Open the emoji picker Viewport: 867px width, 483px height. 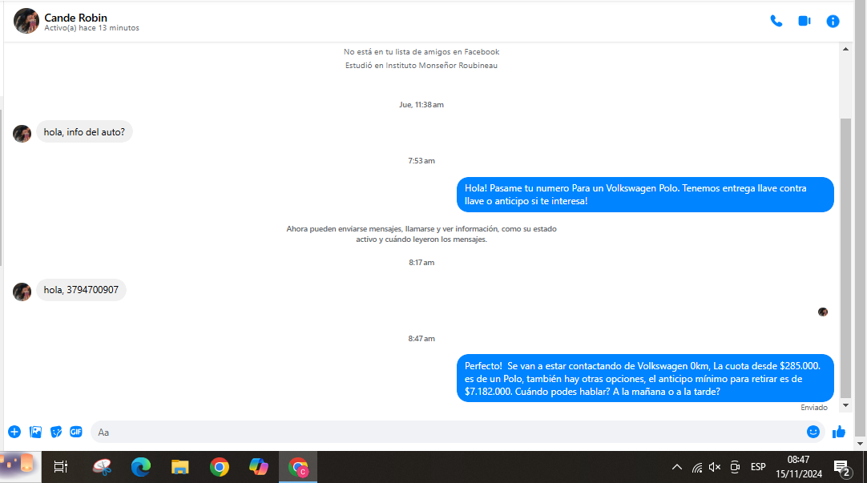(x=813, y=433)
